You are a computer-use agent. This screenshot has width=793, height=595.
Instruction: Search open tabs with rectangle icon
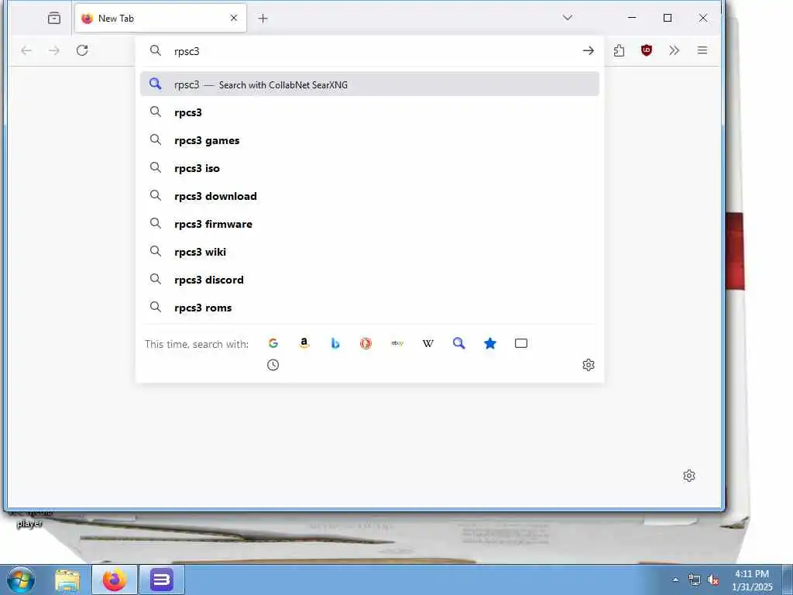(521, 343)
